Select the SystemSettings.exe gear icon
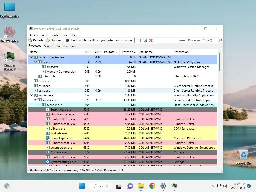256x192 pixels. pos(48,162)
